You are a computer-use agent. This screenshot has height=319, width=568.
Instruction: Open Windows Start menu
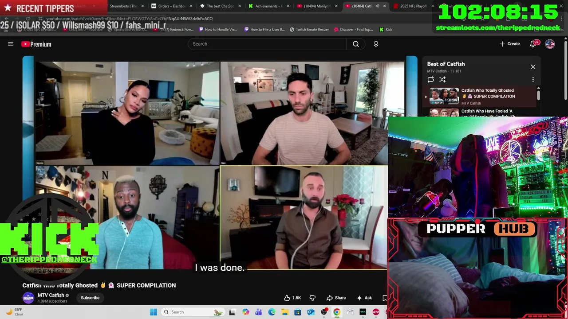(x=153, y=312)
